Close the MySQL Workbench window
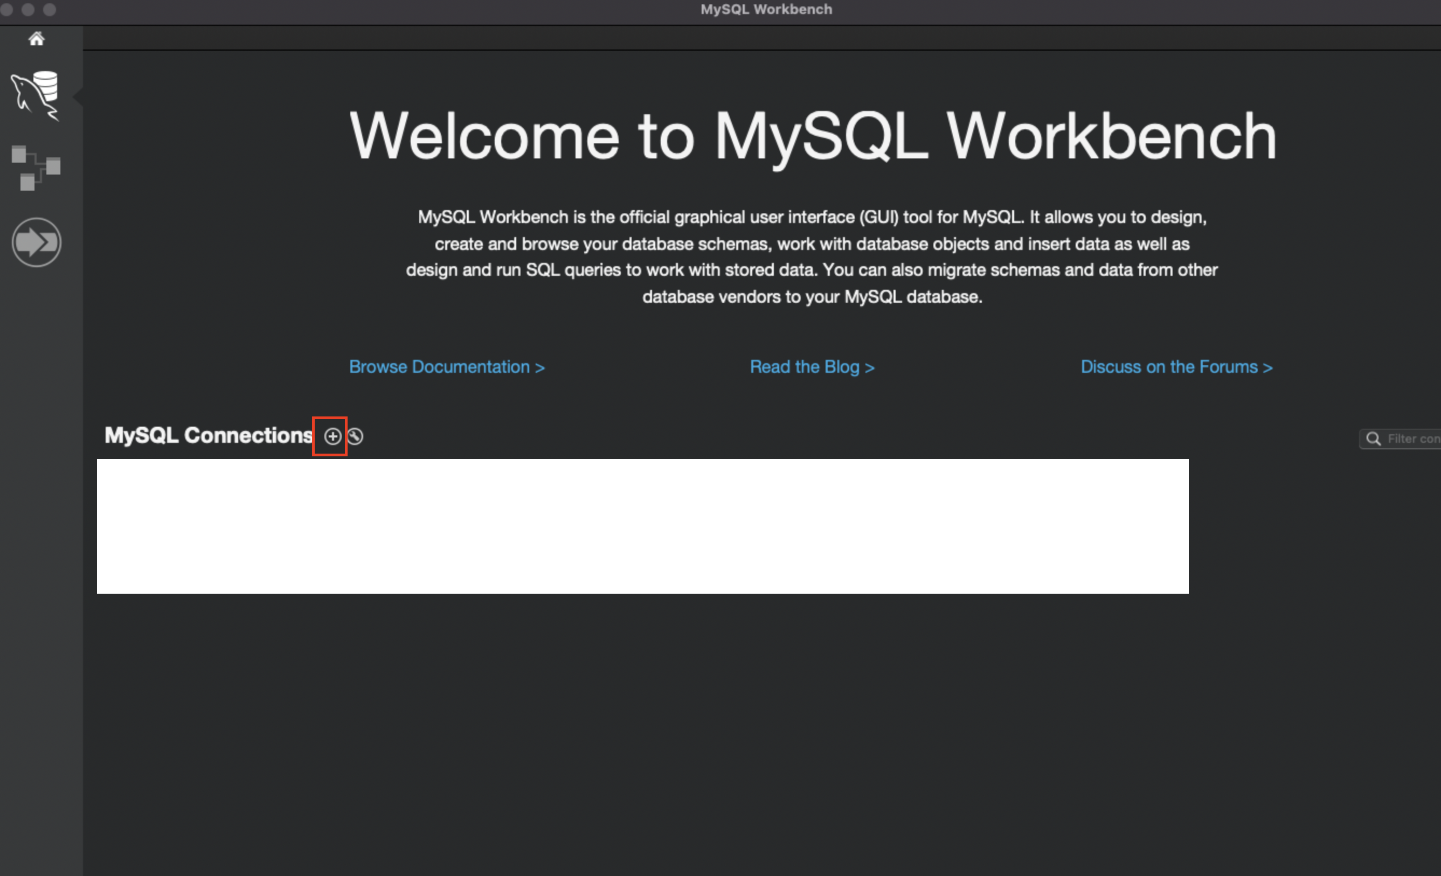1441x876 pixels. (x=6, y=9)
